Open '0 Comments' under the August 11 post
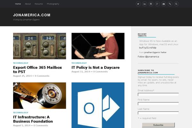The width and height of the screenshot is (192, 128). tap(100, 72)
